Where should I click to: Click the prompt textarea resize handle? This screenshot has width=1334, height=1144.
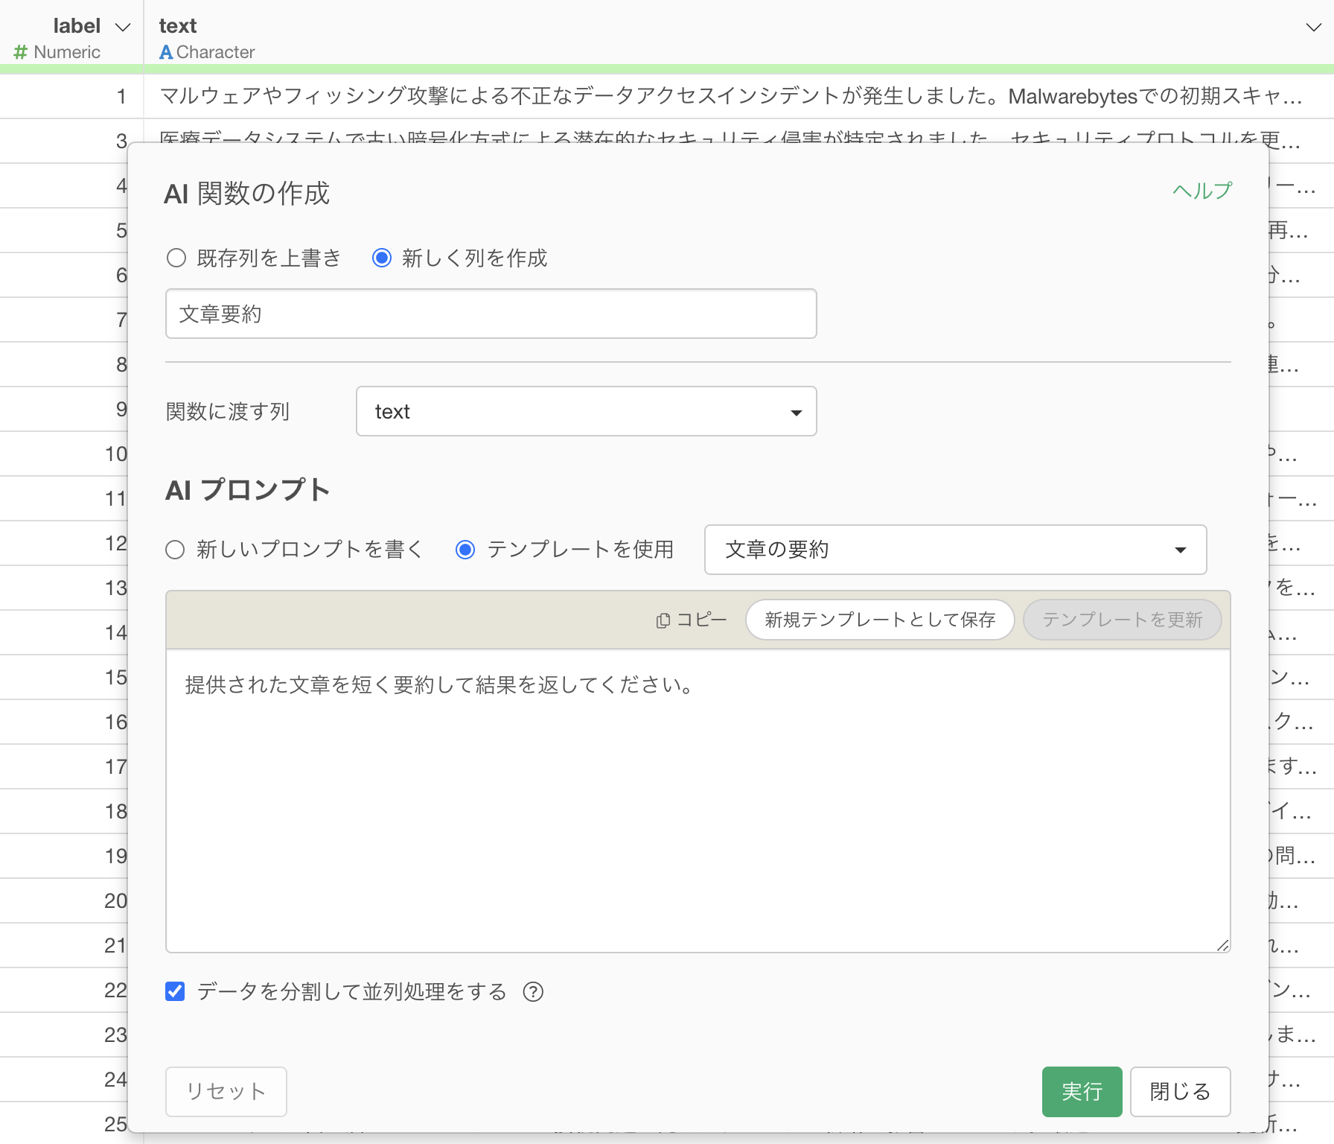[x=1222, y=945]
